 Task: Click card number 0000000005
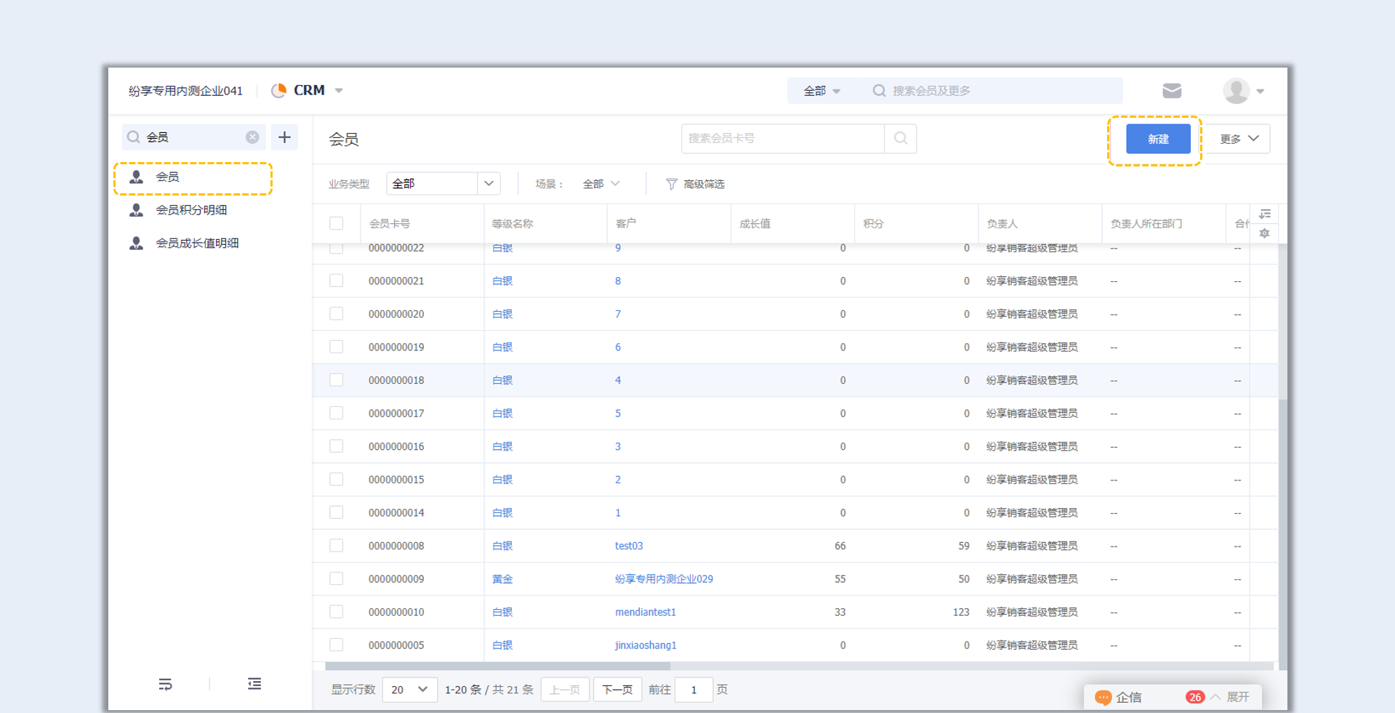(396, 645)
